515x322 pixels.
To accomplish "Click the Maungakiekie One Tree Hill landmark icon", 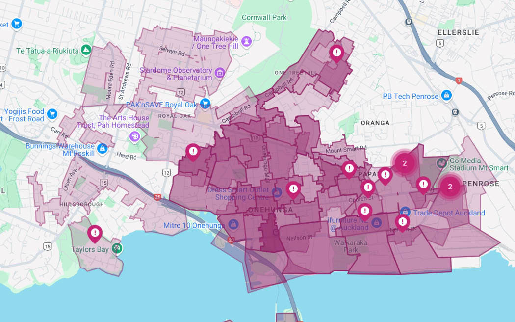I will 246,41.
